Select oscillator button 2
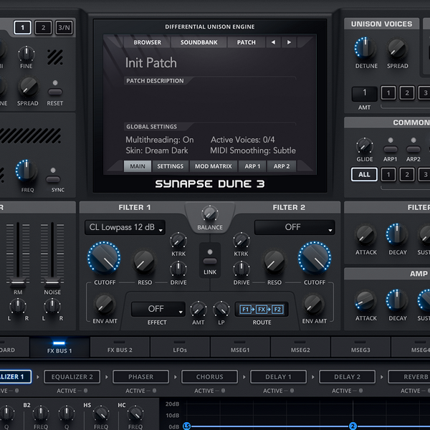Viewport: 430px width, 430px height. click(43, 27)
